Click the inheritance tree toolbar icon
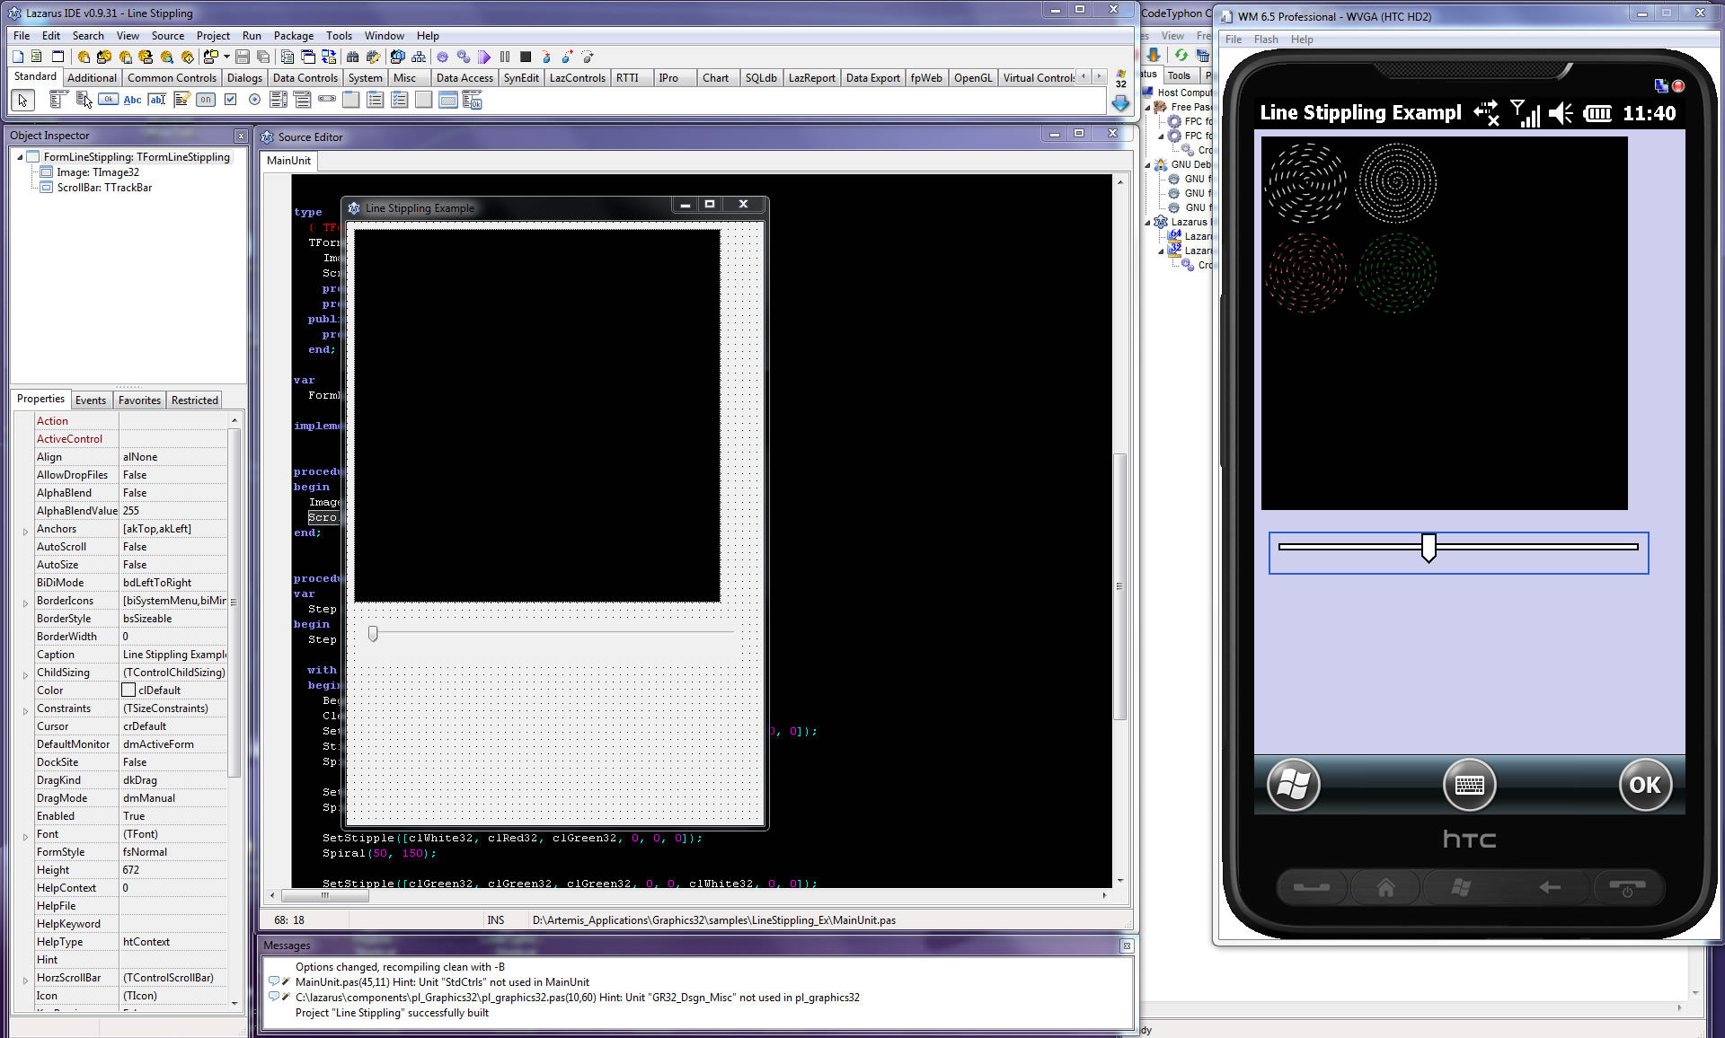The width and height of the screenshot is (1725, 1038). (x=419, y=57)
